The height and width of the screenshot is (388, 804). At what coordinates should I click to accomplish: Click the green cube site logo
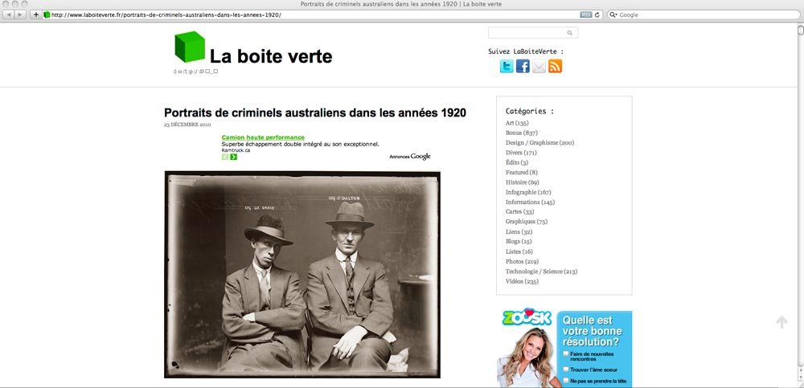[191, 47]
